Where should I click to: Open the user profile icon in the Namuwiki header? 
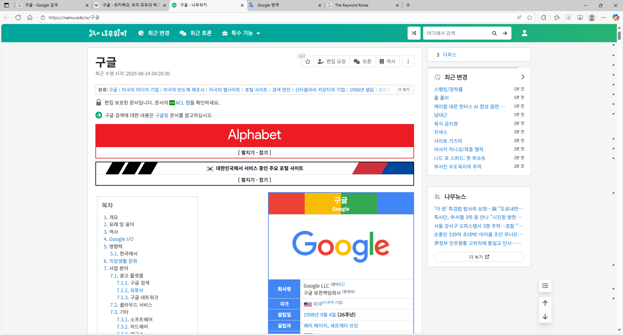point(524,33)
